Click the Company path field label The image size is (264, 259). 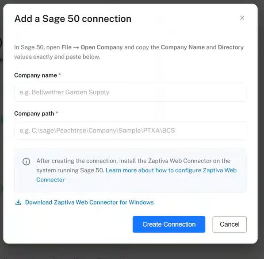pyautogui.click(x=34, y=114)
